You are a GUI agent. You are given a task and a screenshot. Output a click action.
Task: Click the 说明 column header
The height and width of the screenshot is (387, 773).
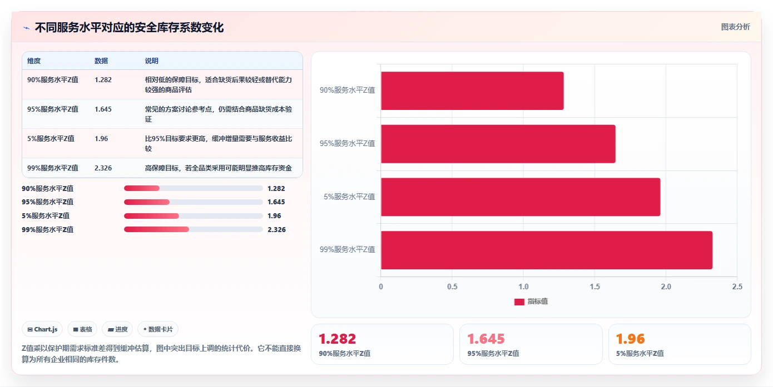click(x=152, y=61)
